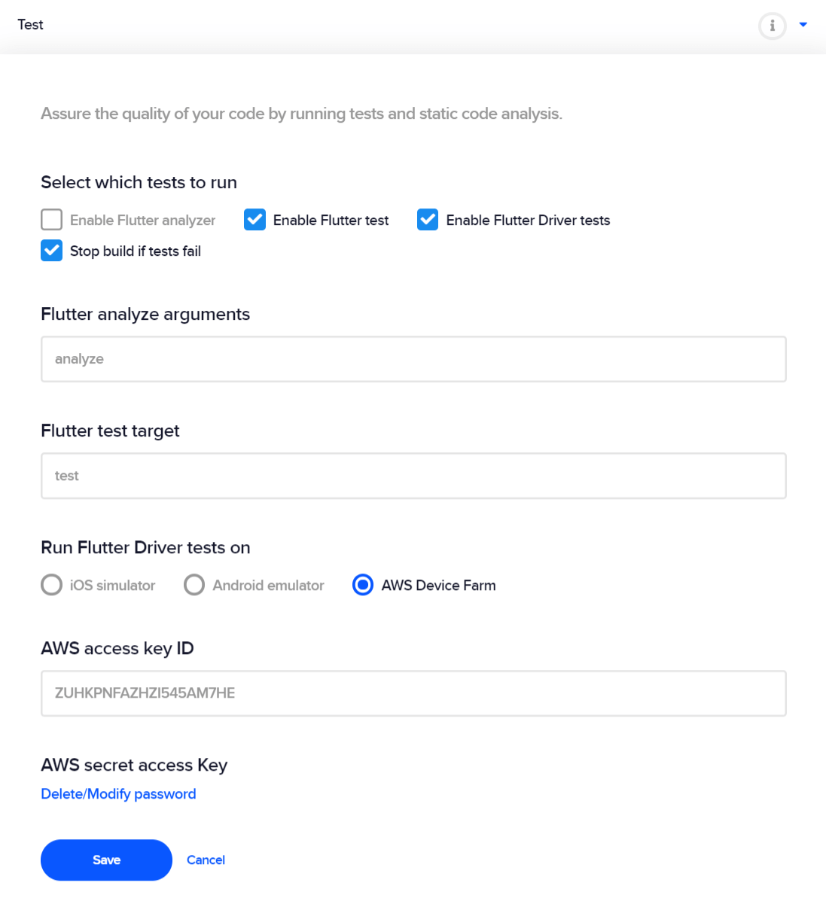This screenshot has height=919, width=826.
Task: Uncheck Enable Flutter Driver tests
Action: pos(427,219)
